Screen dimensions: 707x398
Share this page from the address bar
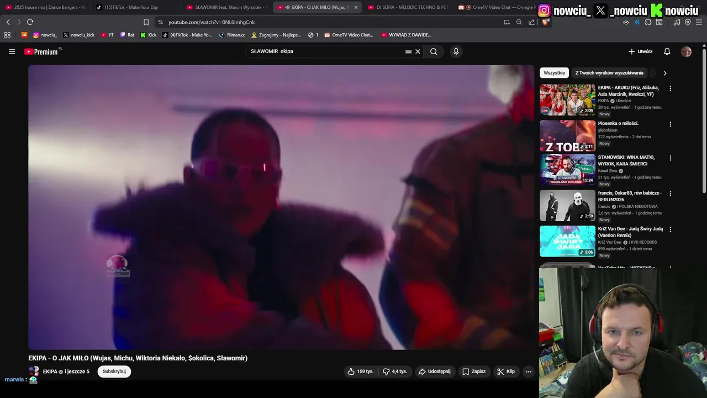(531, 22)
